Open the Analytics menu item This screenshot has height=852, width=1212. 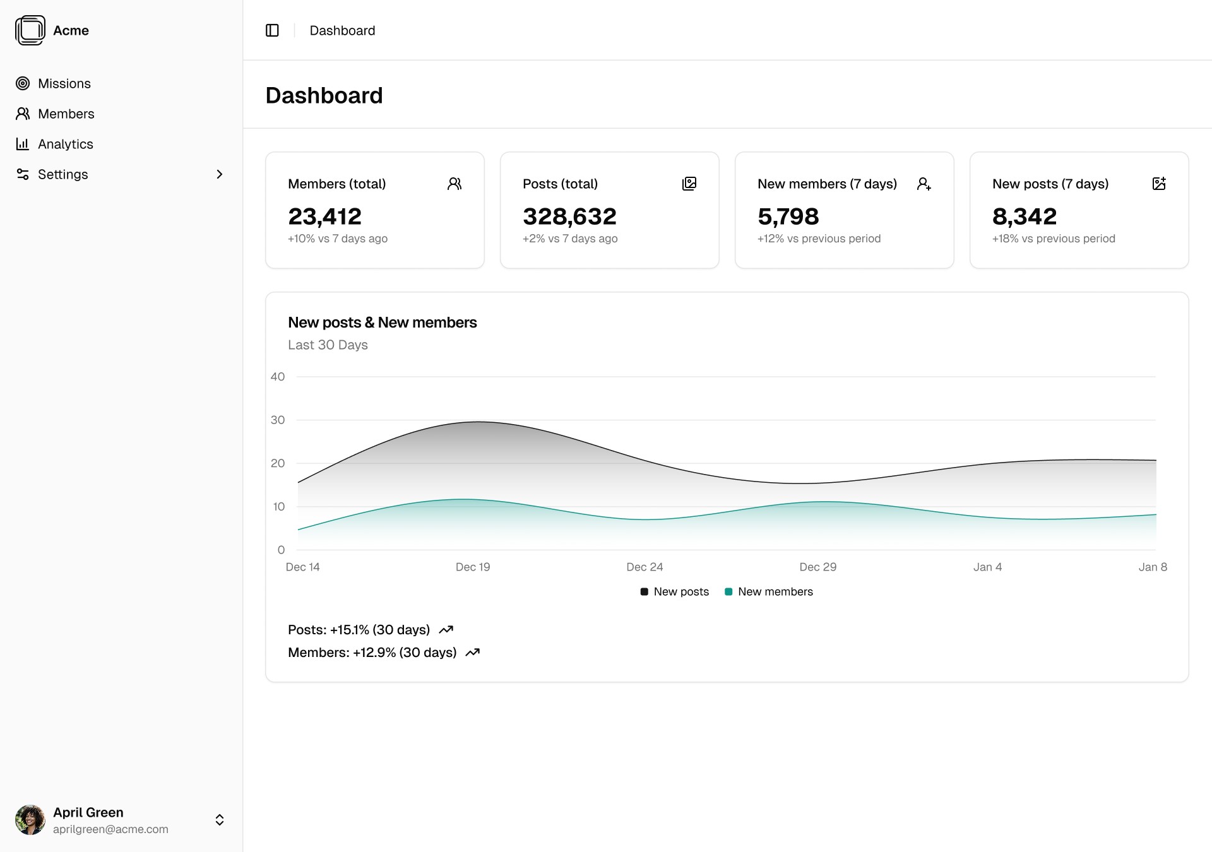65,144
